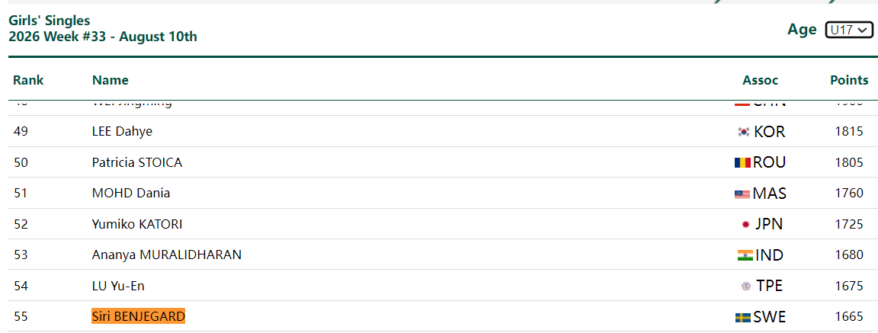This screenshot has width=878, height=333.
Task: Open the Age U17 dropdown
Action: tap(849, 30)
